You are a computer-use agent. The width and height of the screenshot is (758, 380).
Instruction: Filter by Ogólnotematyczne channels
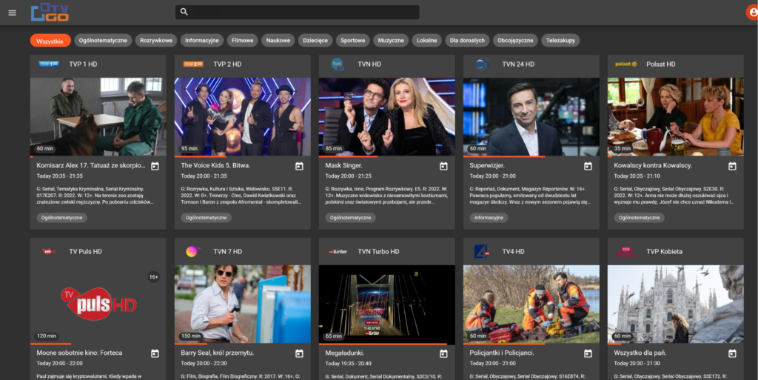click(x=103, y=41)
